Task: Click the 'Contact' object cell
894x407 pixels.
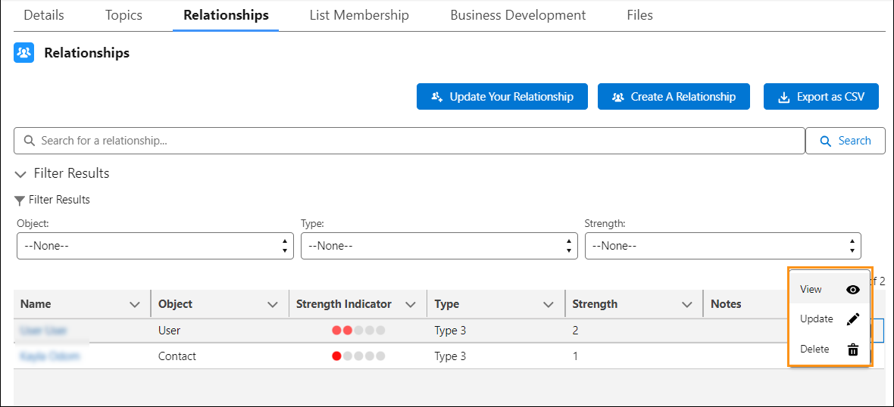Action: 177,356
